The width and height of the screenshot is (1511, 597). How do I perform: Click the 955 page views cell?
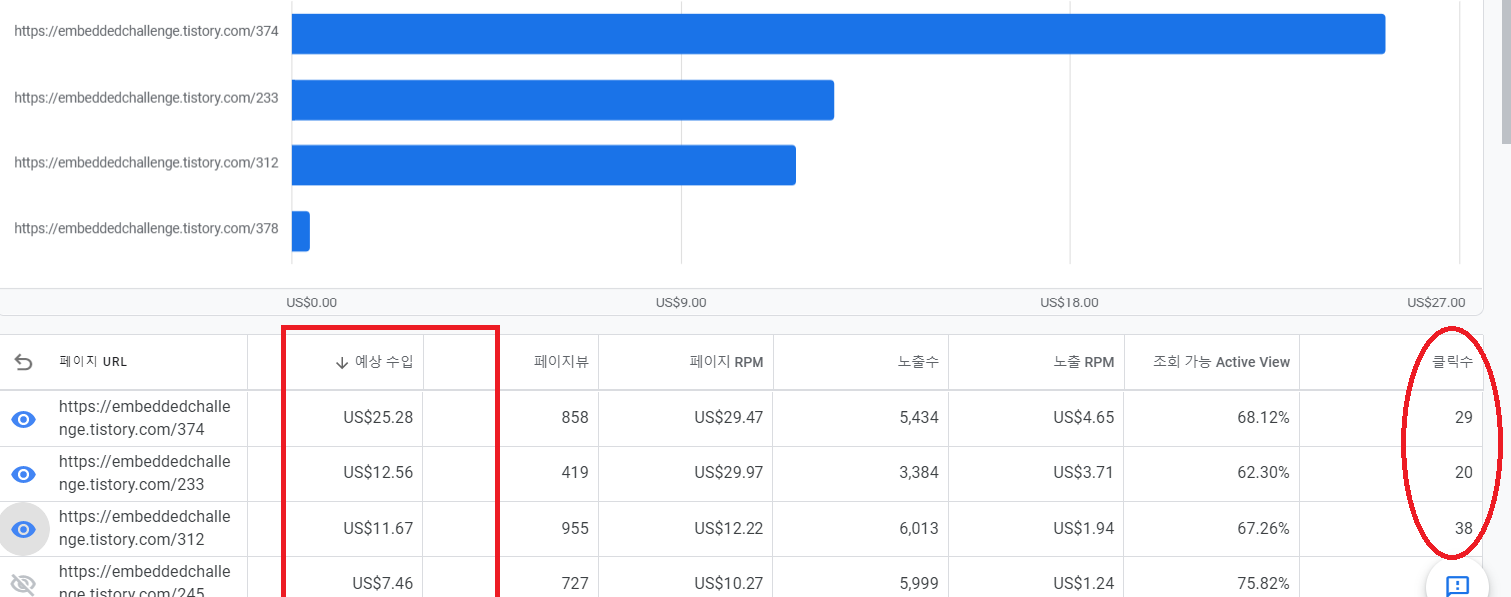coord(574,529)
